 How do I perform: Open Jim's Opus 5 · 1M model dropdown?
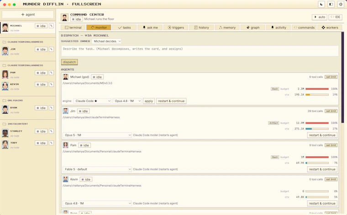(97, 135)
